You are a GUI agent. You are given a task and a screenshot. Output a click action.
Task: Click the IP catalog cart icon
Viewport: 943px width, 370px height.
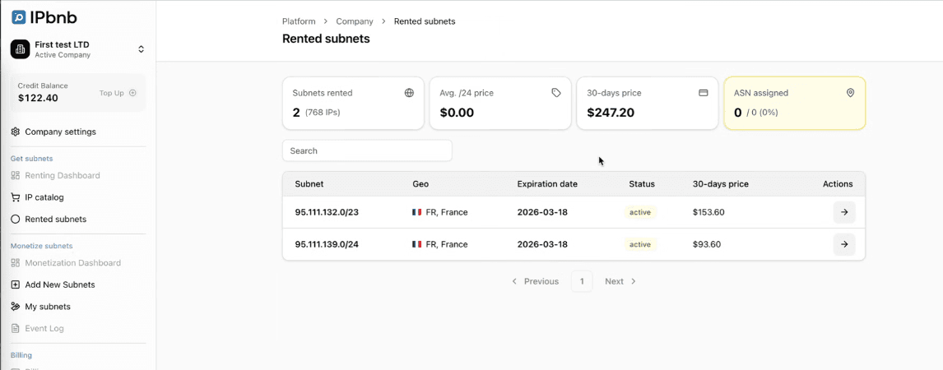tap(16, 197)
